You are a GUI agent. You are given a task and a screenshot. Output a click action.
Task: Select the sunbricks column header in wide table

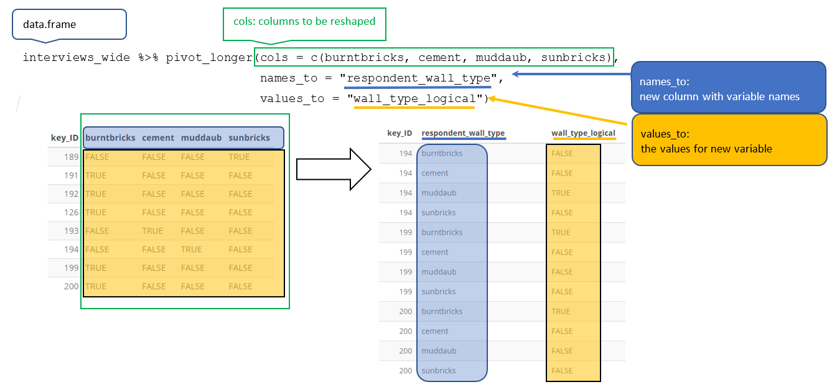click(x=249, y=138)
